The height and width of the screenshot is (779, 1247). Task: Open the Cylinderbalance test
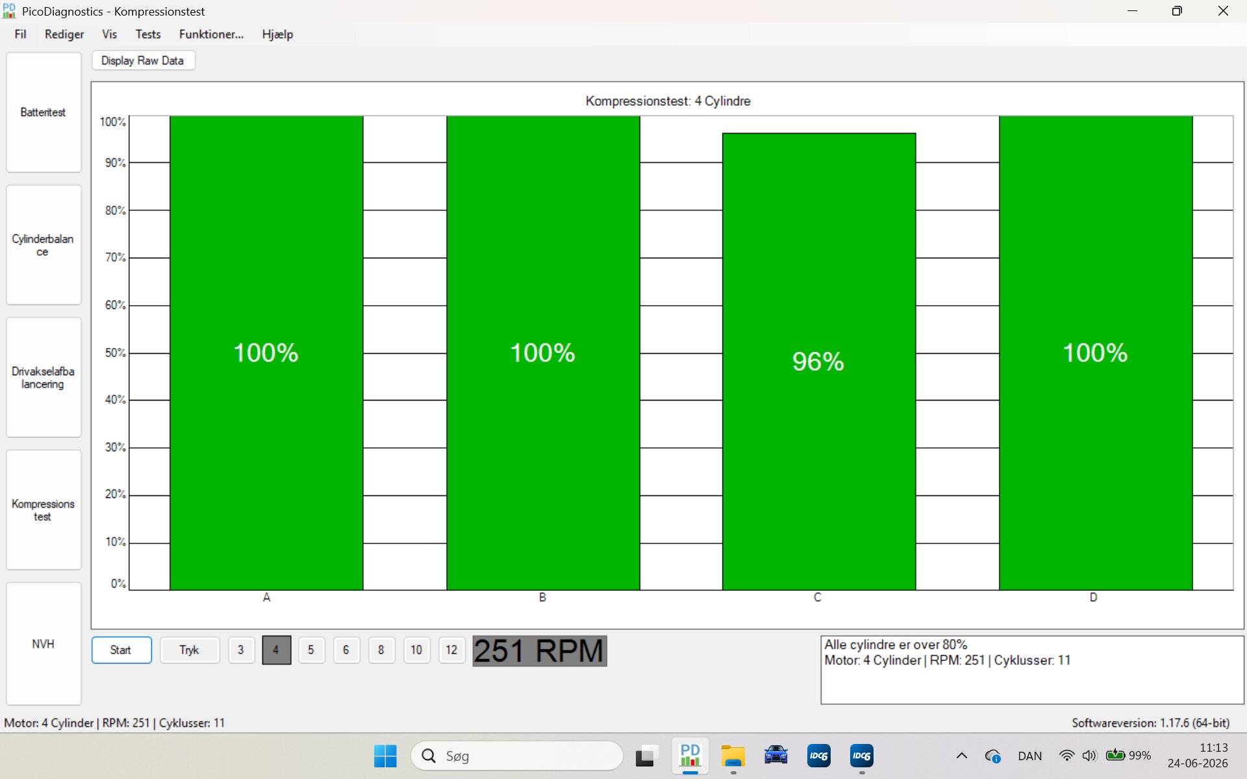point(44,245)
